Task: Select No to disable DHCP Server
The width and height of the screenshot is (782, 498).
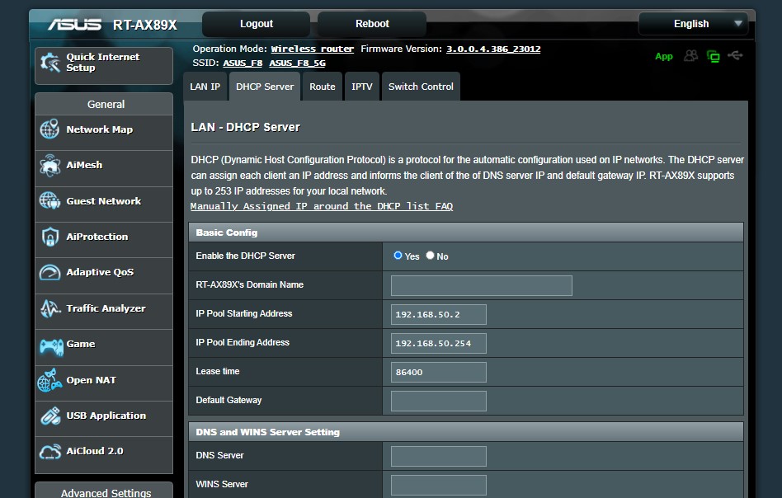Action: coord(430,256)
